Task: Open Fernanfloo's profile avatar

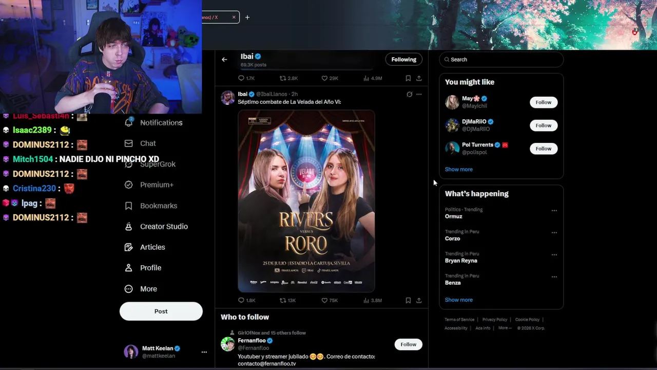Action: point(227,344)
